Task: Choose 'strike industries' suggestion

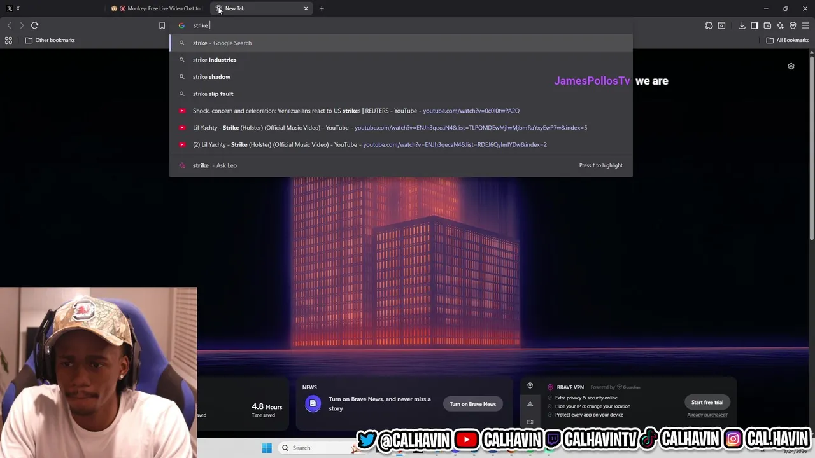Action: (x=401, y=60)
